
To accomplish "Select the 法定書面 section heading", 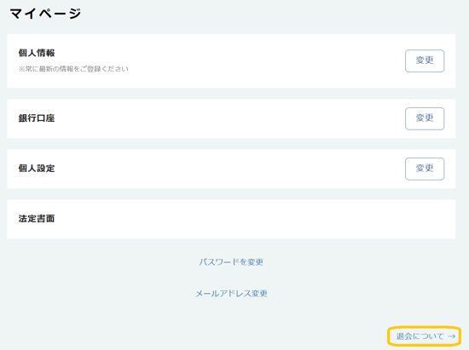I will coord(37,219).
